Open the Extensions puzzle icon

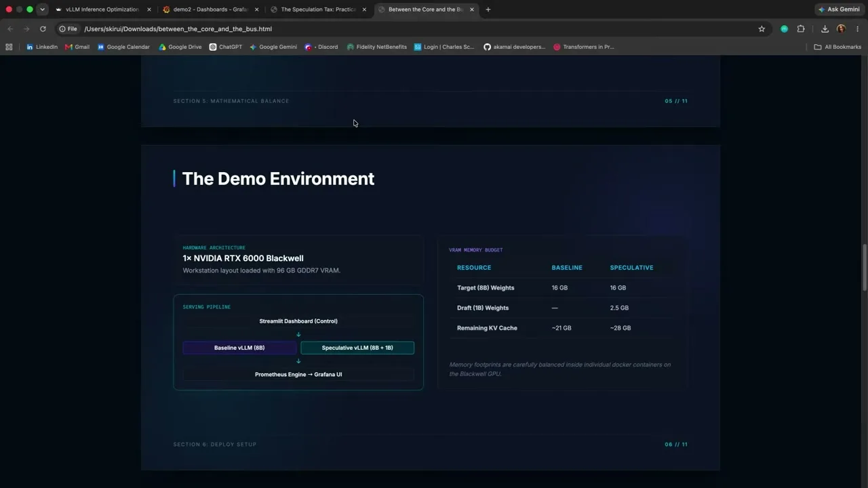(801, 29)
